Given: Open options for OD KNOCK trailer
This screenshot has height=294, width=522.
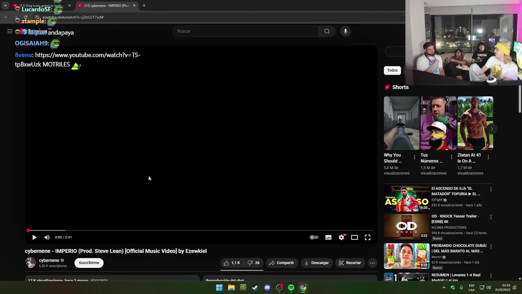Looking at the screenshot, I should pos(491,217).
